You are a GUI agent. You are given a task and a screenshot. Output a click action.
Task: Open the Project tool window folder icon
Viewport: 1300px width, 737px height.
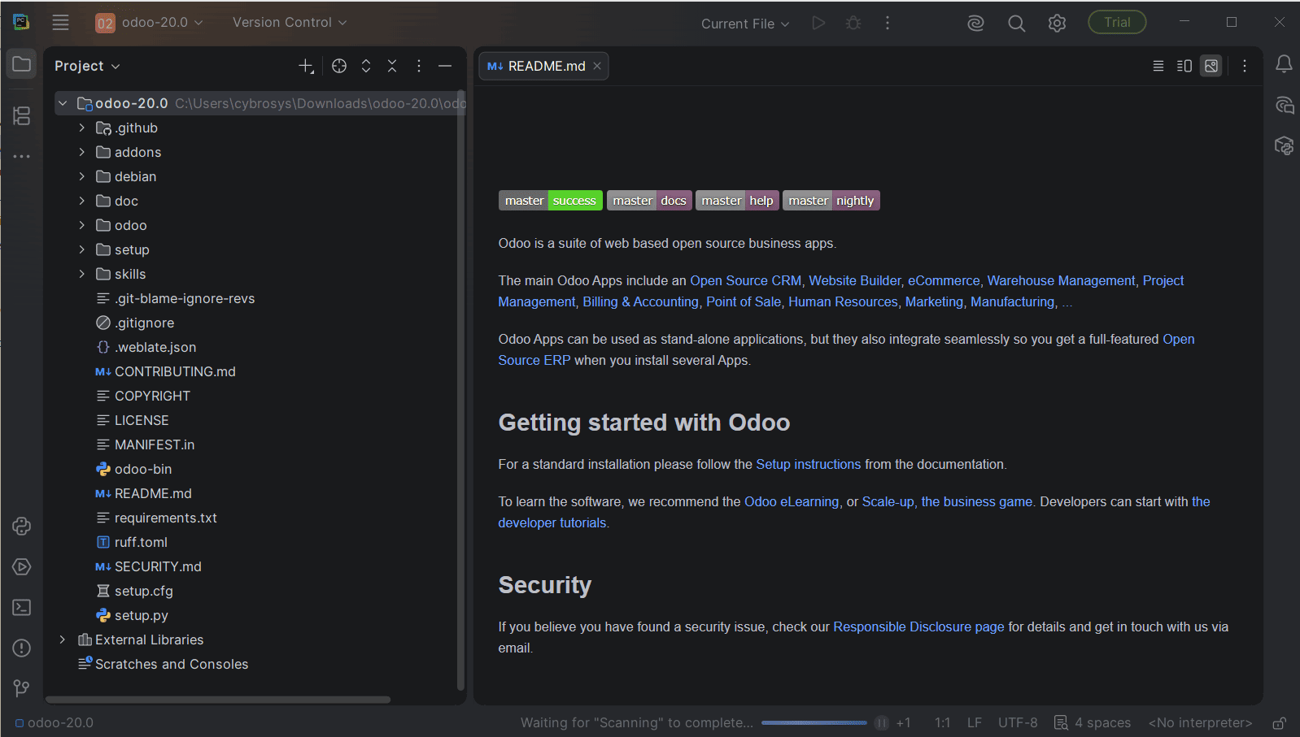[22, 64]
